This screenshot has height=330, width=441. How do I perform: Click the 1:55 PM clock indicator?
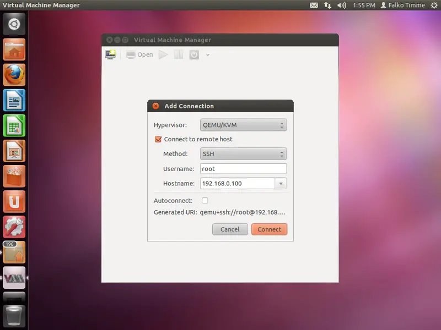pyautogui.click(x=364, y=5)
